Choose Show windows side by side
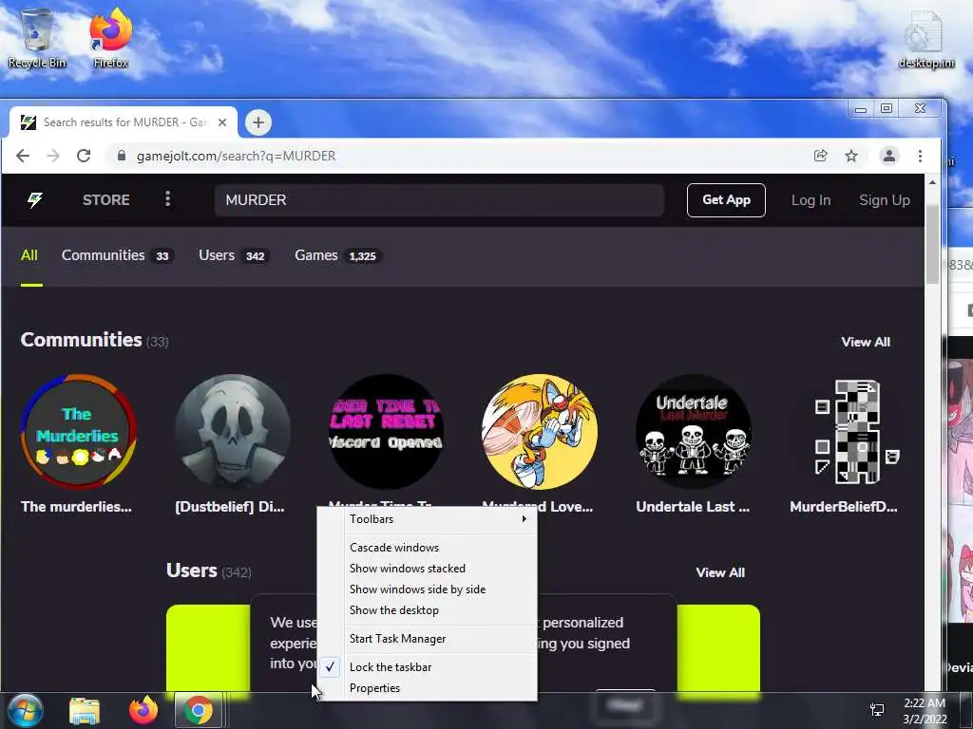Image resolution: width=973 pixels, height=729 pixels. [427, 589]
